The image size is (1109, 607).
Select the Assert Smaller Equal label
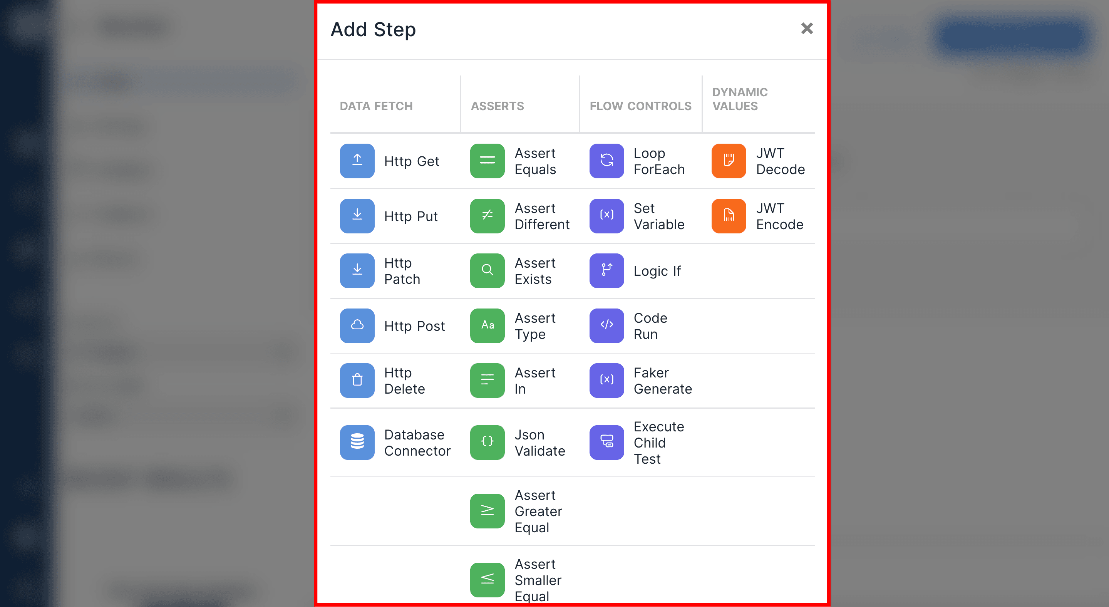538,580
